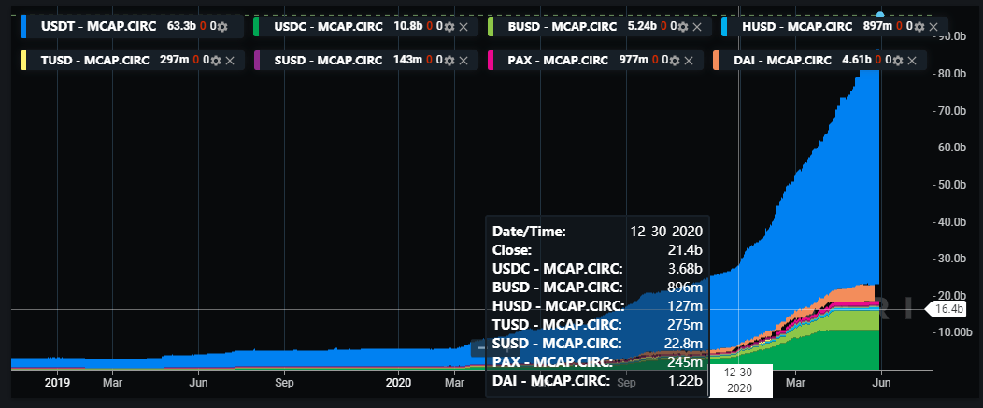The image size is (983, 408).
Task: Open settings gear for USDC series
Action: click(x=449, y=27)
